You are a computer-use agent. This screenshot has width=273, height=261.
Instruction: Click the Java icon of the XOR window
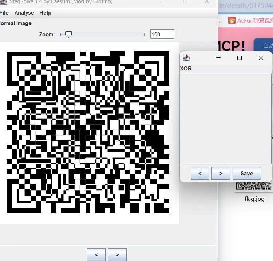click(x=187, y=58)
